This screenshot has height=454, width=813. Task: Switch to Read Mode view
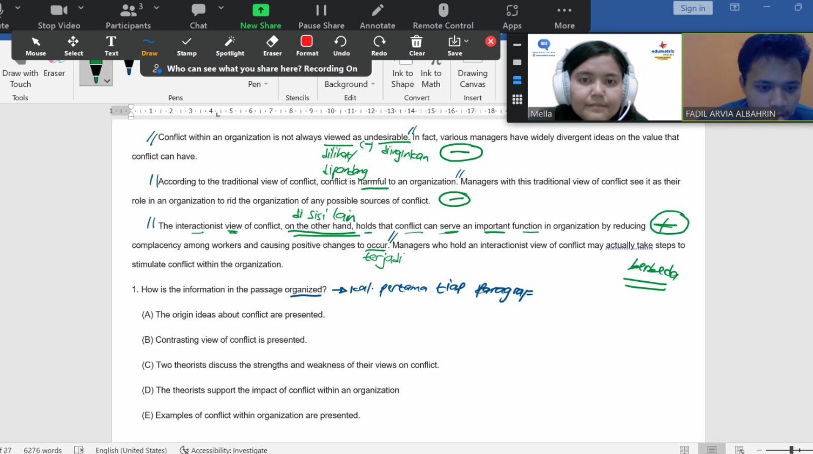pyautogui.click(x=684, y=450)
